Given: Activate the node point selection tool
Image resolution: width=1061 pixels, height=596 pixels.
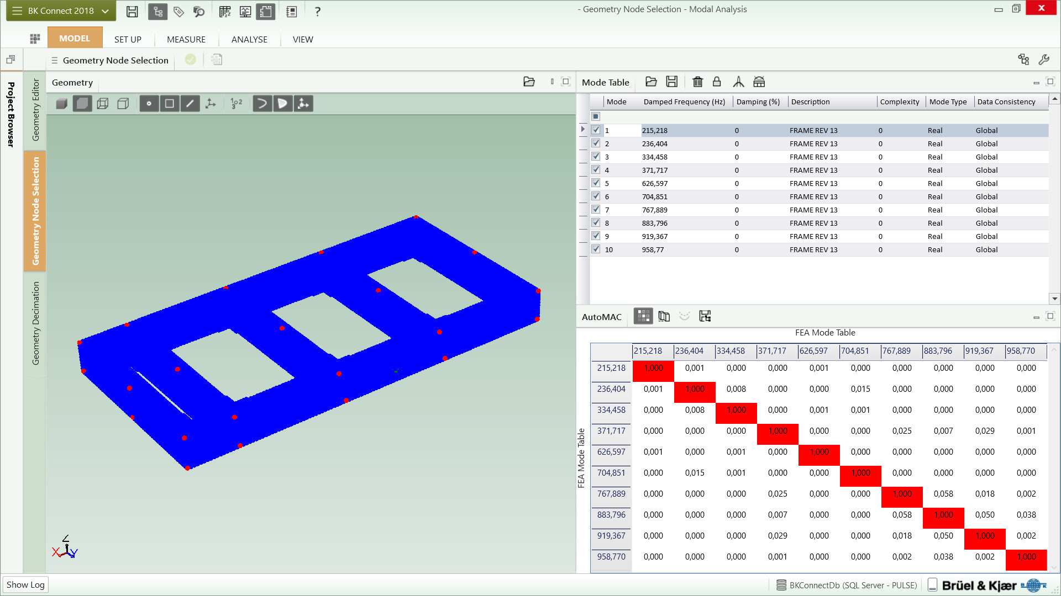Looking at the screenshot, I should click(149, 104).
